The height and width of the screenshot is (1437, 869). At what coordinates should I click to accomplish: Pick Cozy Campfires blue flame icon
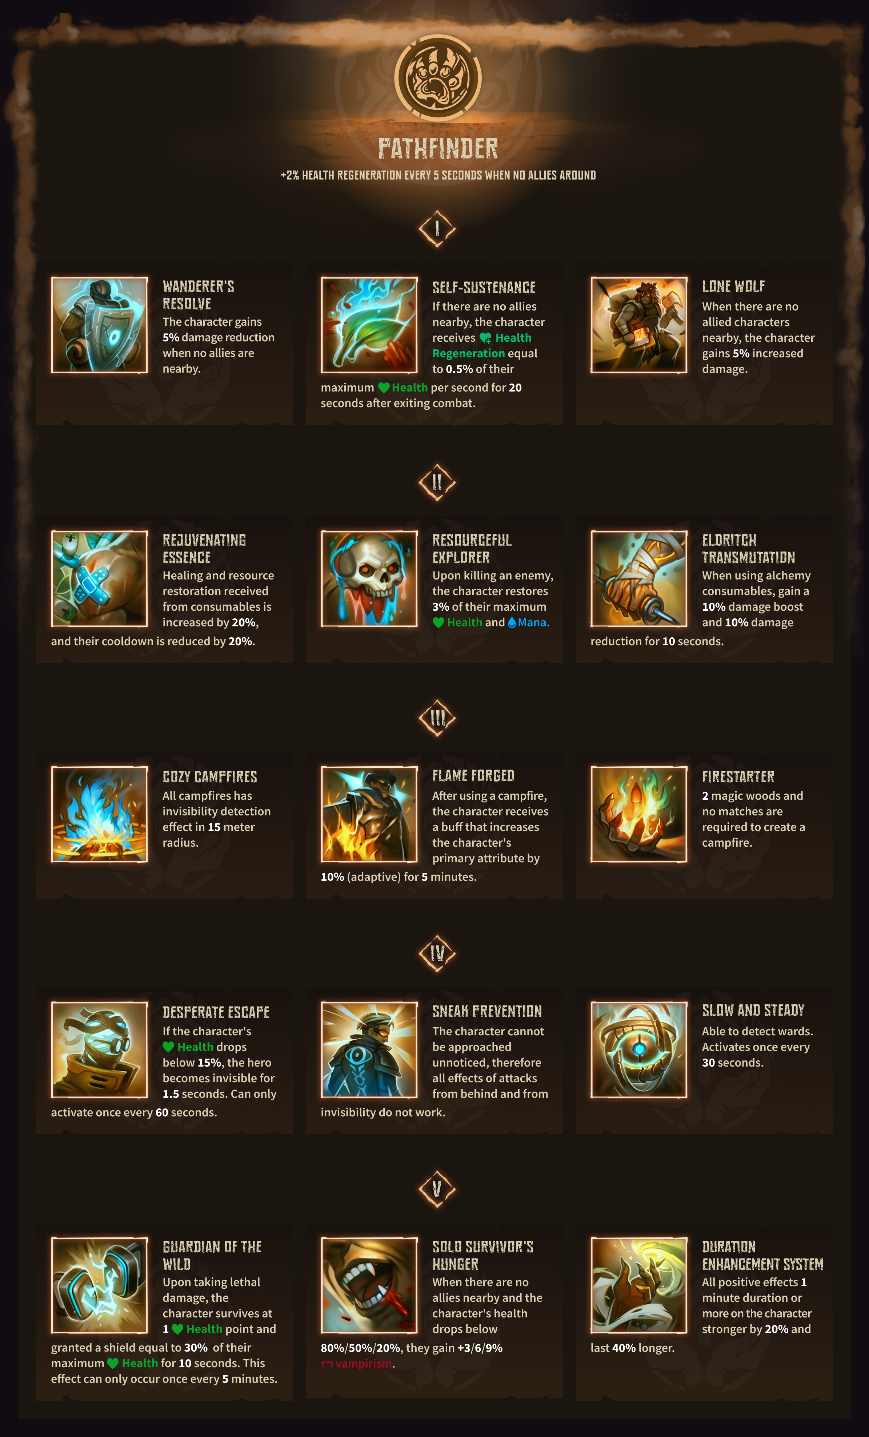click(x=99, y=814)
